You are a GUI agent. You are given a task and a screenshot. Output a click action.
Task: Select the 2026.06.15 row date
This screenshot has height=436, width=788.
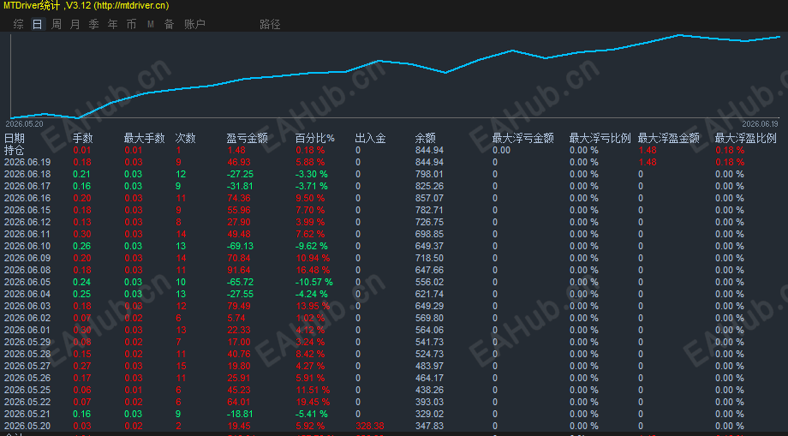pos(27,210)
